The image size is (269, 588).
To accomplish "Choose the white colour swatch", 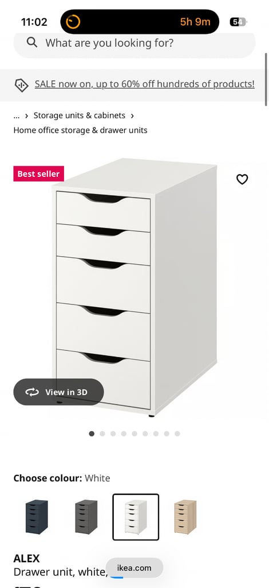I will click(136, 517).
